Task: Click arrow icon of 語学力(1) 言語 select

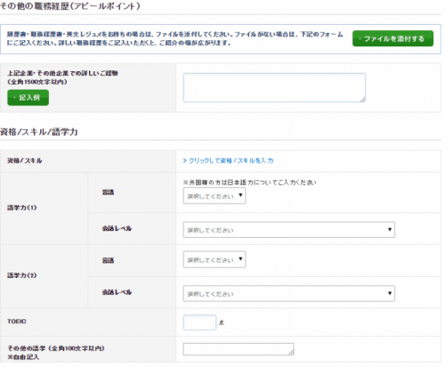Action: point(240,195)
